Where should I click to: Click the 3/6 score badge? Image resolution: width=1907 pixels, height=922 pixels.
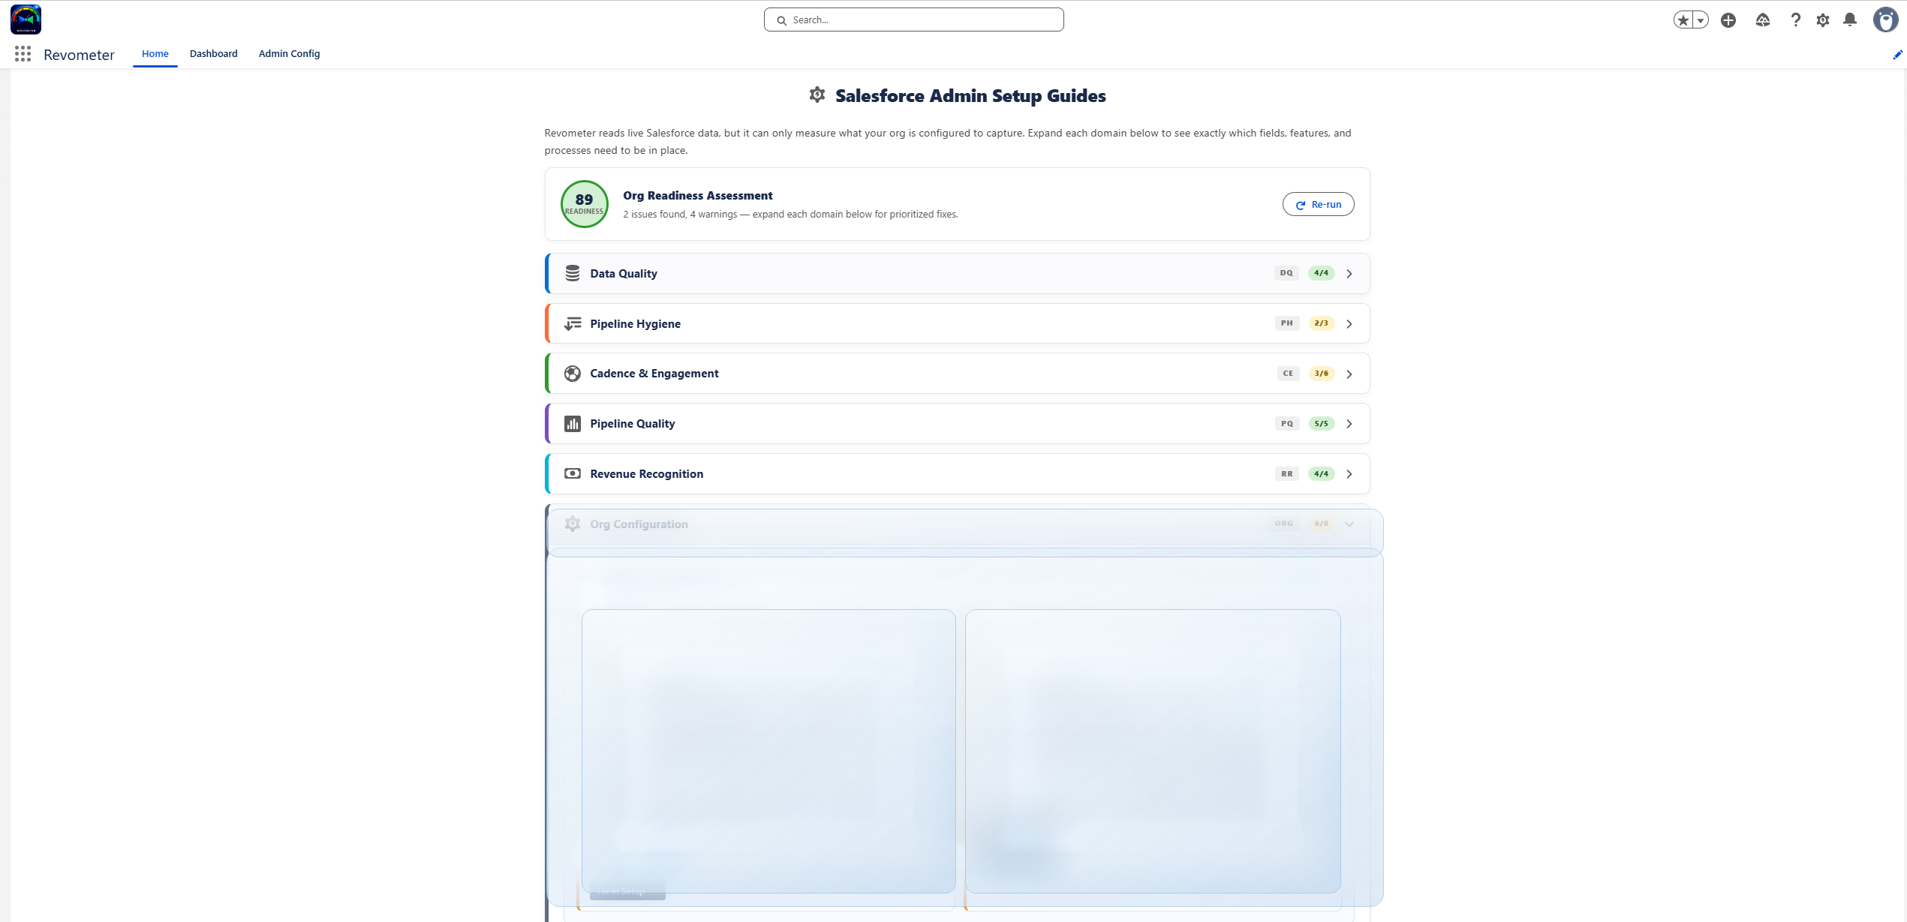[1321, 374]
